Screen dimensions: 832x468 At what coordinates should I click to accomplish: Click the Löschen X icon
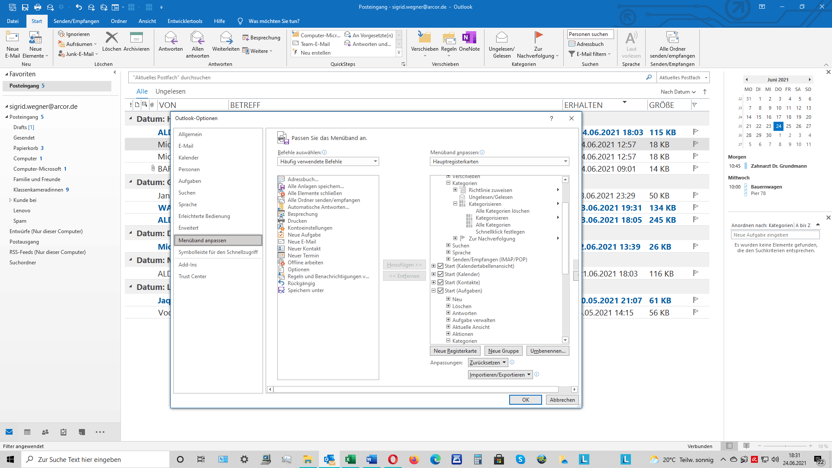tap(111, 39)
